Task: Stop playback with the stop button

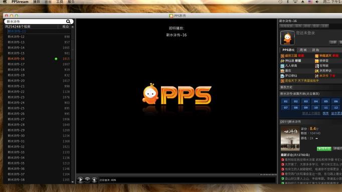Action: click(x=87, y=179)
